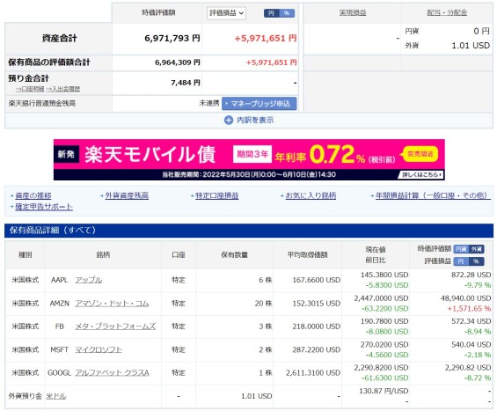Toggle 時価評価額 to 外貨 display
The width and height of the screenshot is (497, 411).
[x=477, y=249]
